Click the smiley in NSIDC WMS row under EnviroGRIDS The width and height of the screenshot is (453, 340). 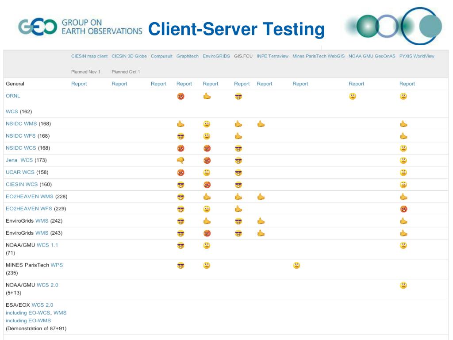click(207, 124)
